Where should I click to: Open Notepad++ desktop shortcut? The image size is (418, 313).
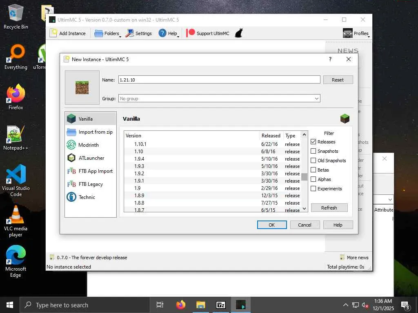pyautogui.click(x=16, y=138)
